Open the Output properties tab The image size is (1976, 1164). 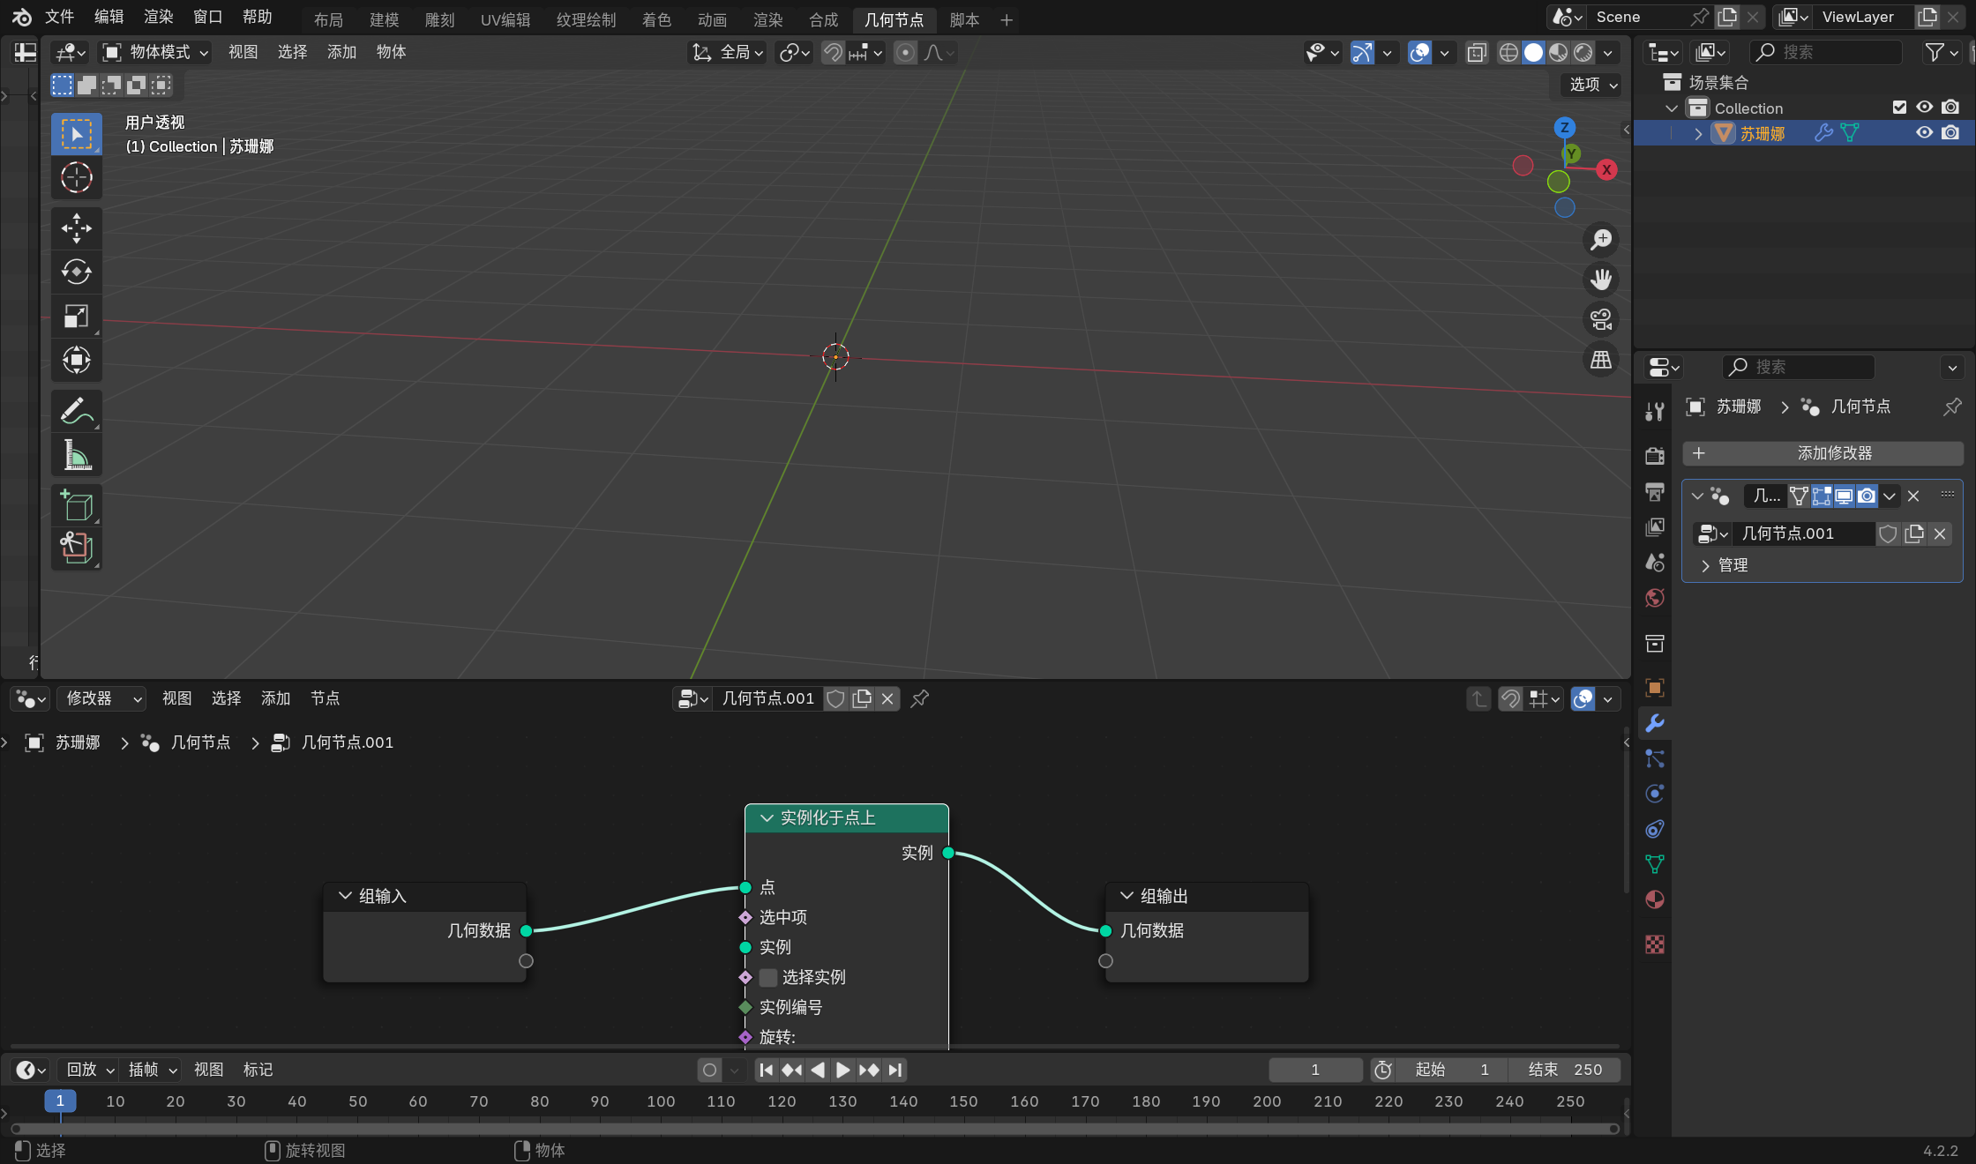click(1655, 491)
